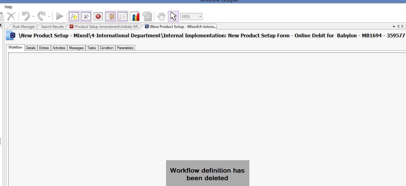Screen dimensions: 406x186
Task: Click the New Product Setup workflow path title
Action: click(x=212, y=36)
